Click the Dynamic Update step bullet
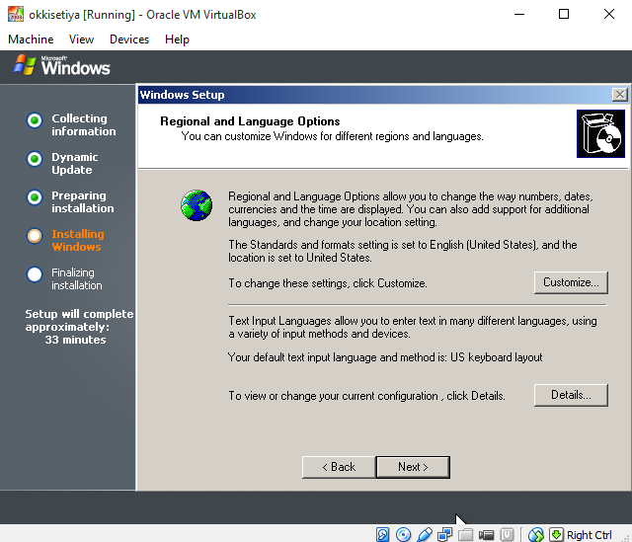632x542 pixels. click(35, 159)
